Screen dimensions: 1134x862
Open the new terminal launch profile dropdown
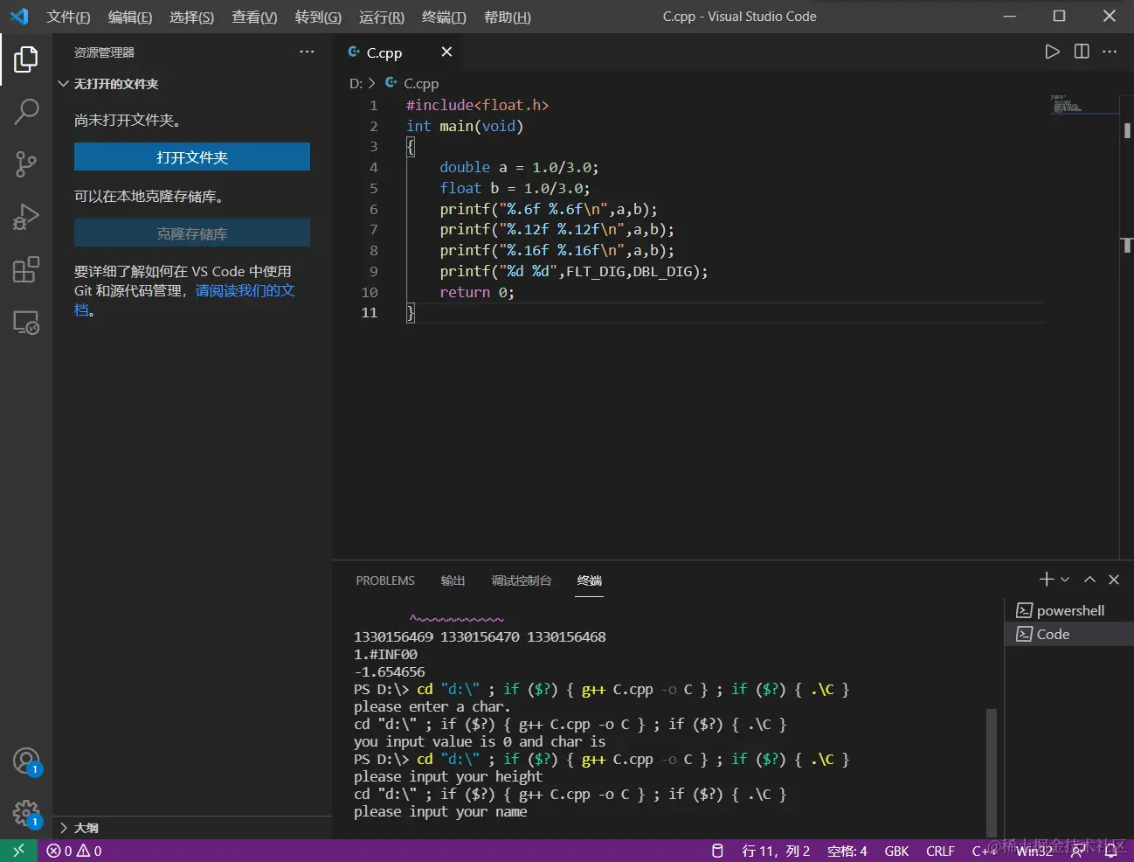pos(1065,580)
